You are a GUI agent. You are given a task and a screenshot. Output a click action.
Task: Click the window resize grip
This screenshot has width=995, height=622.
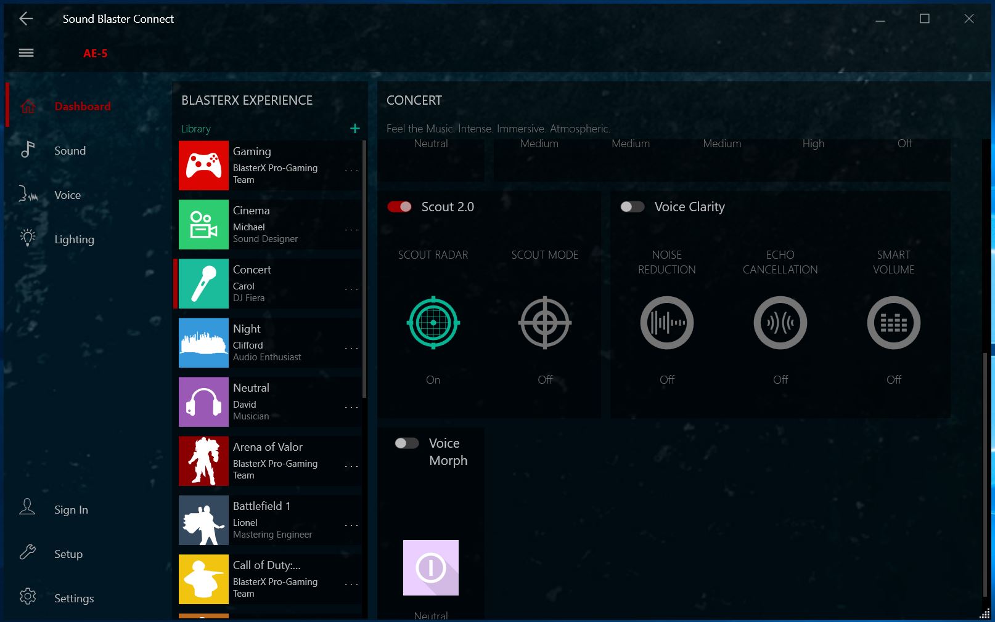click(985, 614)
